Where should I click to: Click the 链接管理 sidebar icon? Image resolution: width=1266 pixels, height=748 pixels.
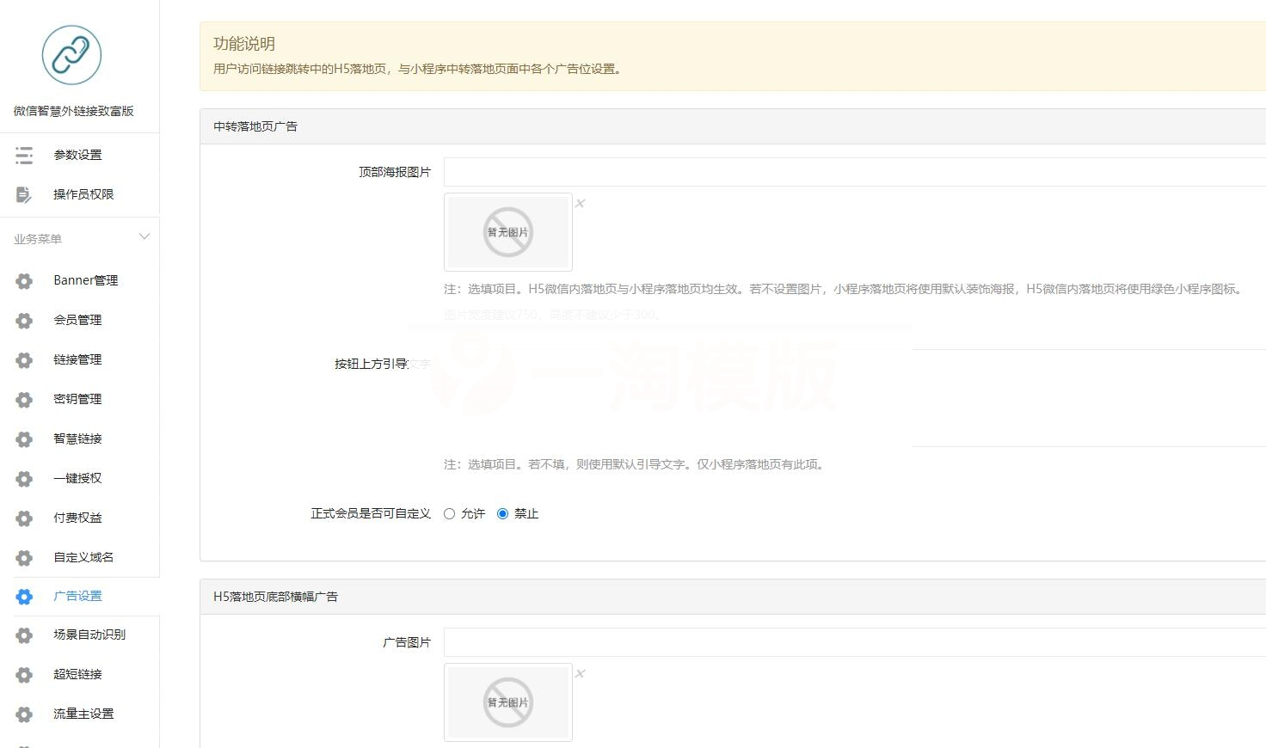(x=23, y=359)
